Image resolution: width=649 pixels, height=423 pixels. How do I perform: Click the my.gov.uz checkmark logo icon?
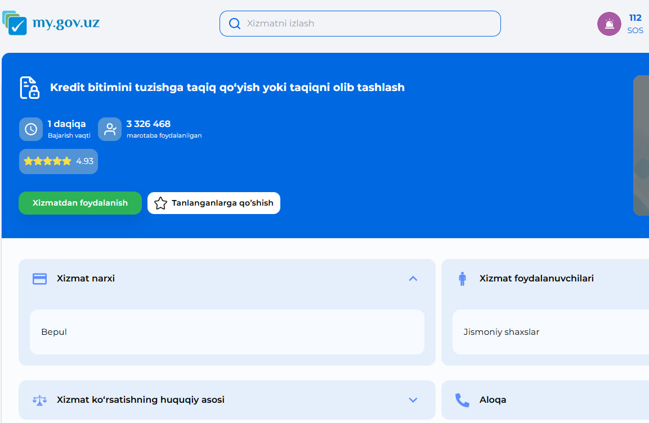coord(15,24)
